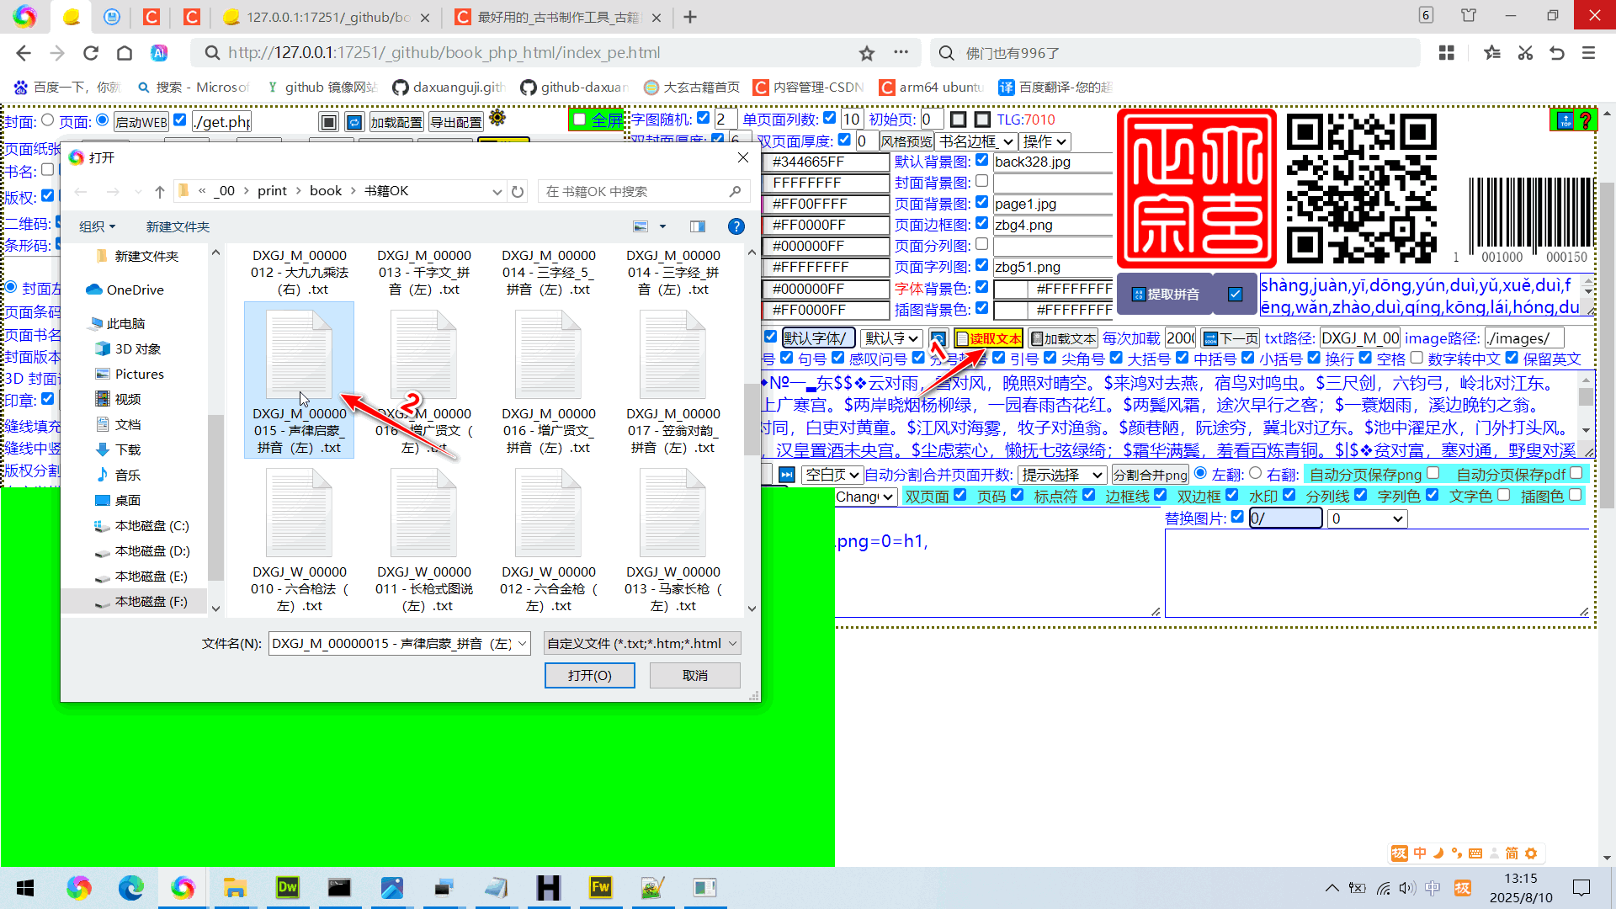Expand the 书名边框 style dropdown

click(x=976, y=141)
